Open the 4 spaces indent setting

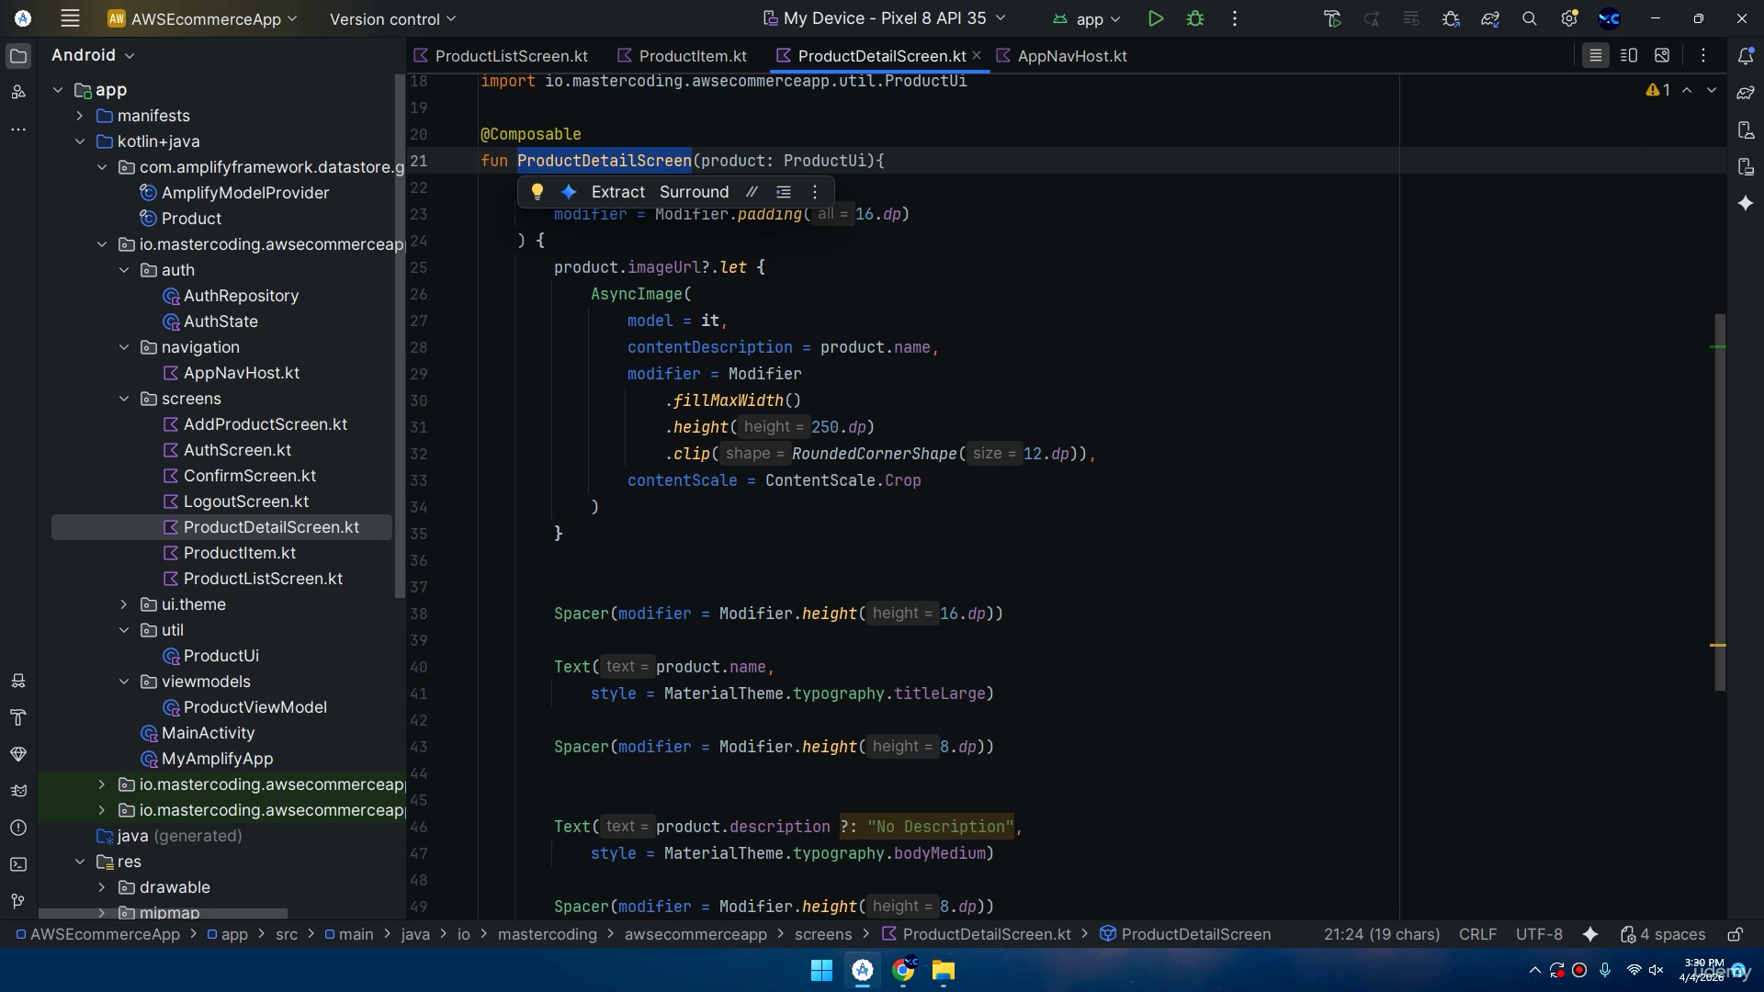1664,934
